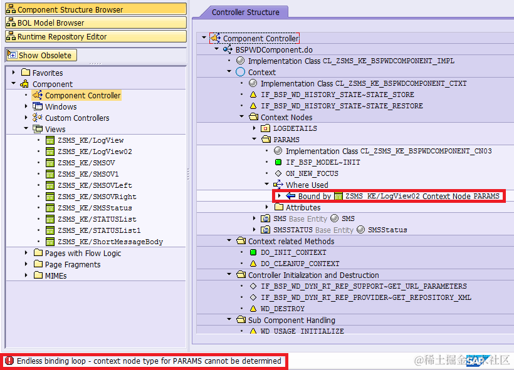Viewport: 514px width, 370px height.
Task: Expand the Custom Controllers node arrow
Action: tap(26, 117)
